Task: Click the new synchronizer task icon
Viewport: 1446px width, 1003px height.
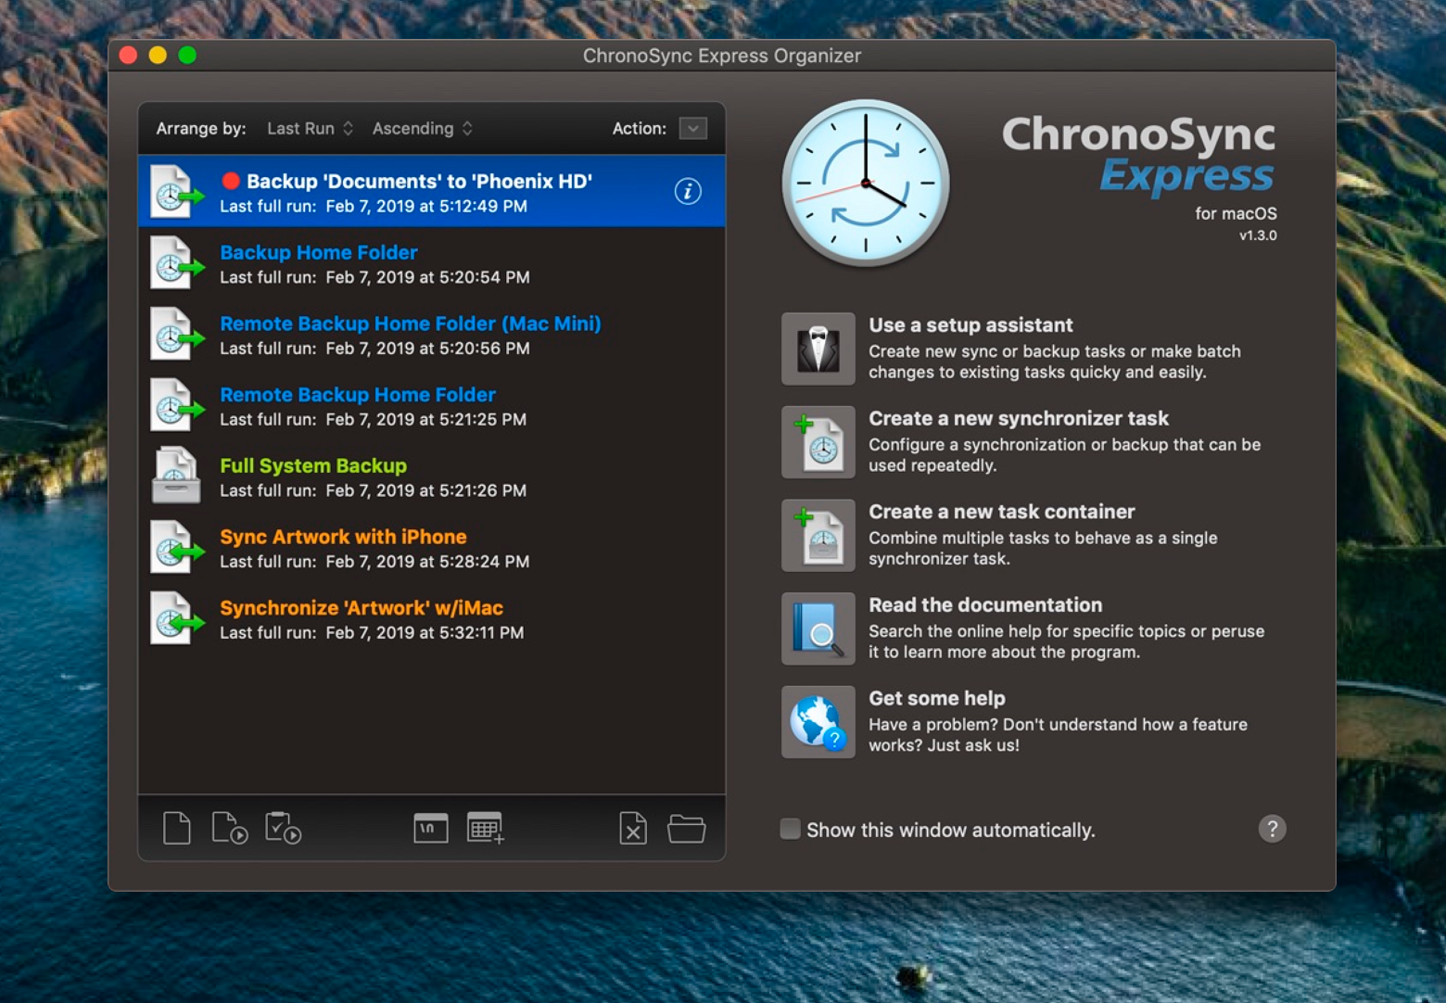Action: point(818,442)
